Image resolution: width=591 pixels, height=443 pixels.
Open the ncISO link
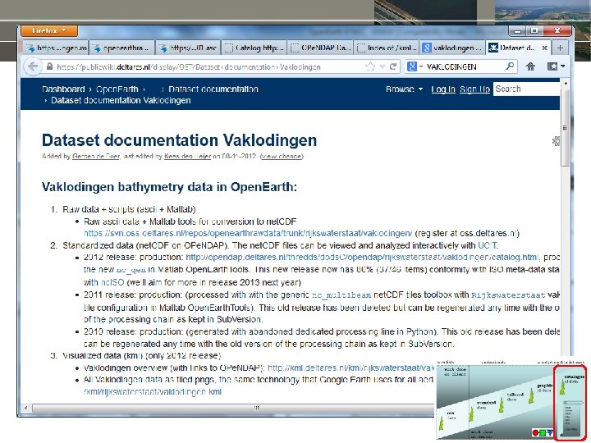(112, 282)
